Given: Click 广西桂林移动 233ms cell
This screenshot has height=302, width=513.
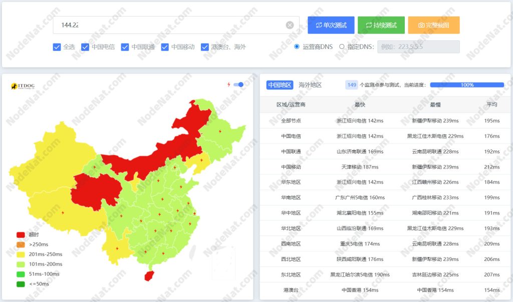Looking at the screenshot, I should point(435,197).
